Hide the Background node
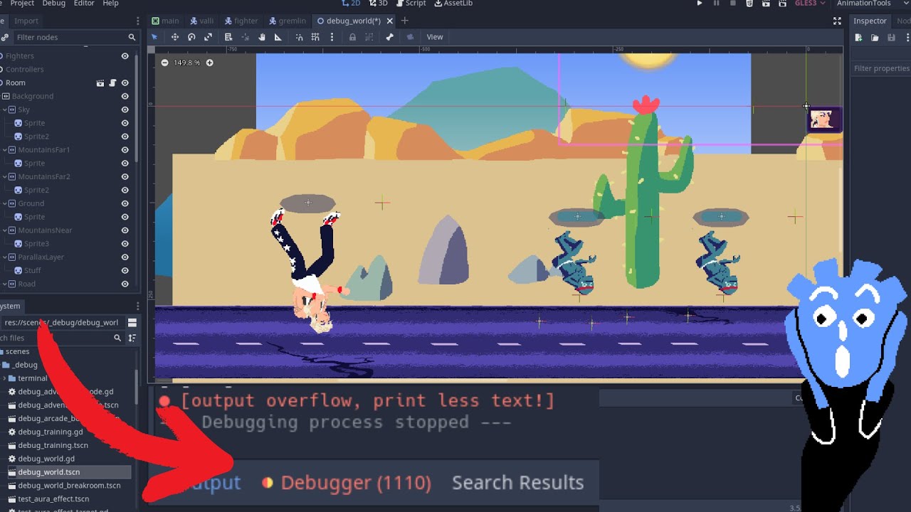 tap(125, 96)
